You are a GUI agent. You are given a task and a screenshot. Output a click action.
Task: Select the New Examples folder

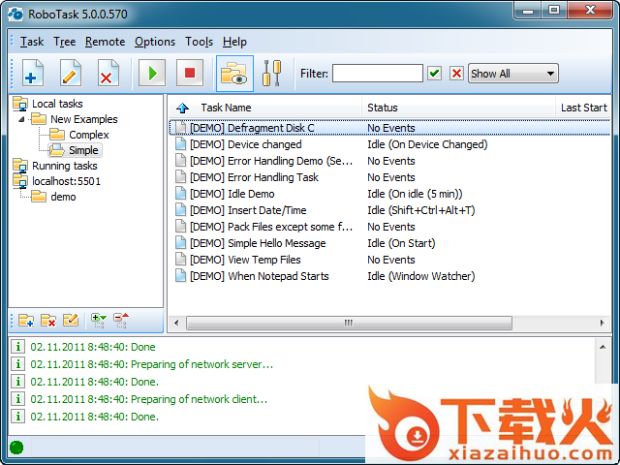coord(84,119)
